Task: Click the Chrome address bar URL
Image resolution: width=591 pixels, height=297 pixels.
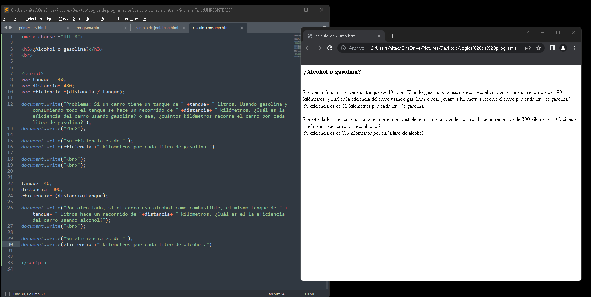Action: 444,48
